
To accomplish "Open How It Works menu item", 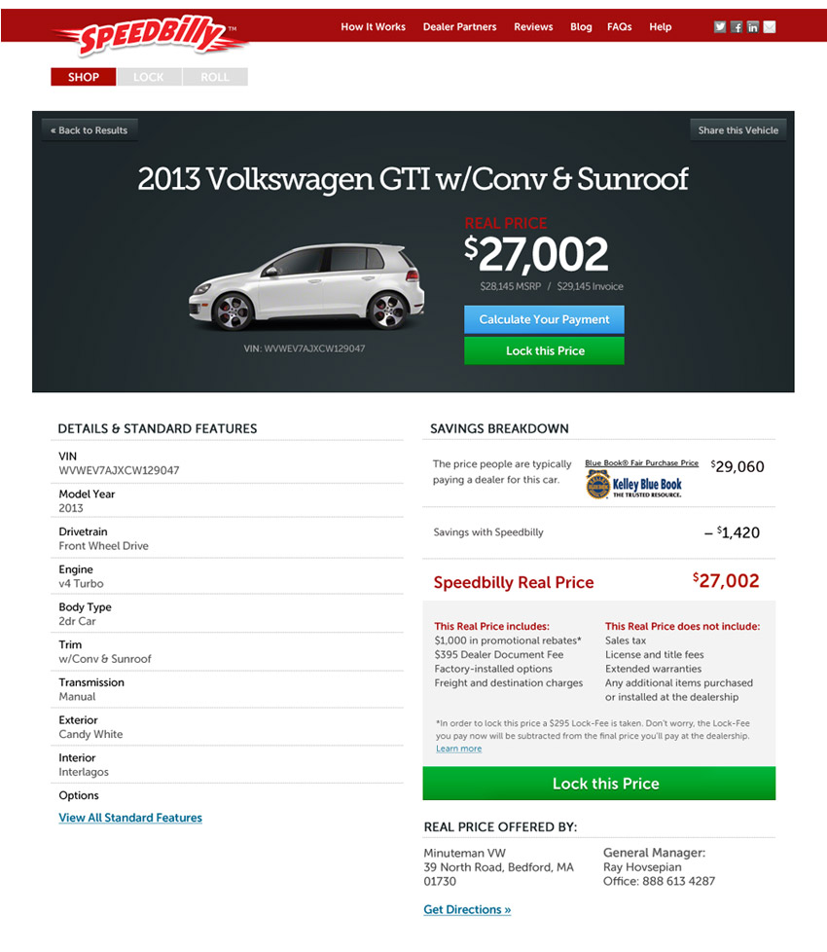I will coord(374,26).
